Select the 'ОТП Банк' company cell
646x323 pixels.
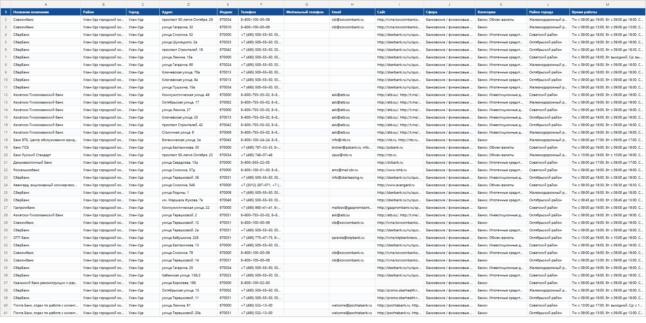(46, 238)
